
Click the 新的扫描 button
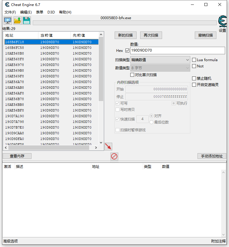[x=125, y=35]
